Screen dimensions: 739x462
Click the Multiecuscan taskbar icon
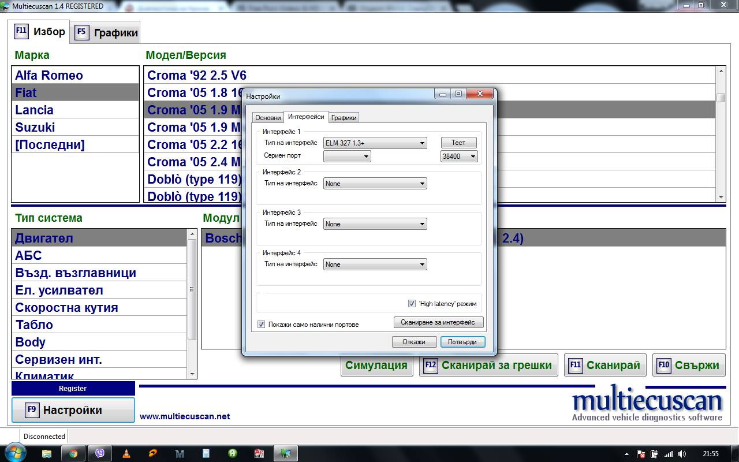coord(285,453)
